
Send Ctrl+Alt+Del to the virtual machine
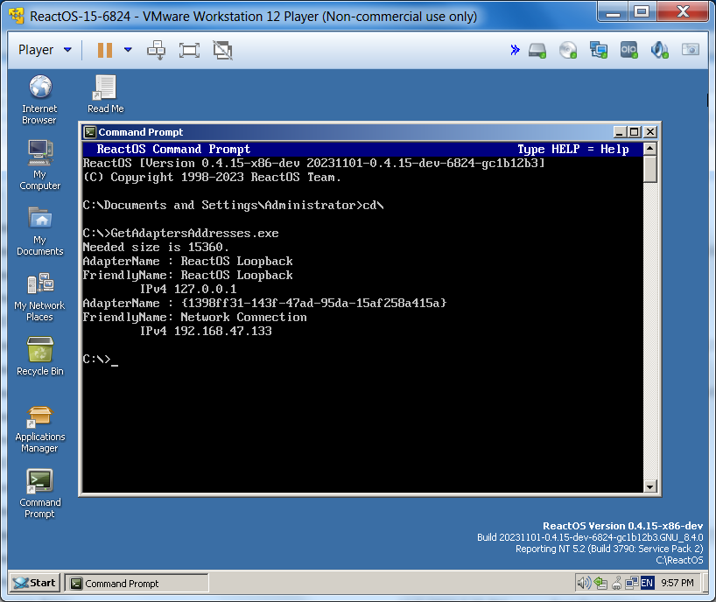pyautogui.click(x=156, y=50)
